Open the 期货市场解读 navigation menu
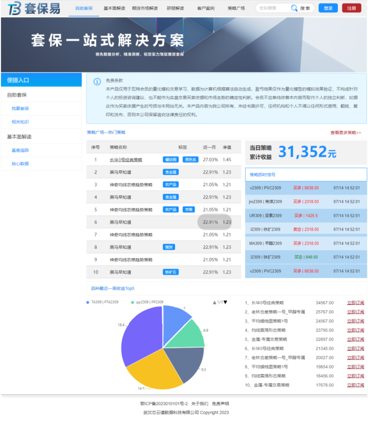368x421 pixels. point(145,8)
